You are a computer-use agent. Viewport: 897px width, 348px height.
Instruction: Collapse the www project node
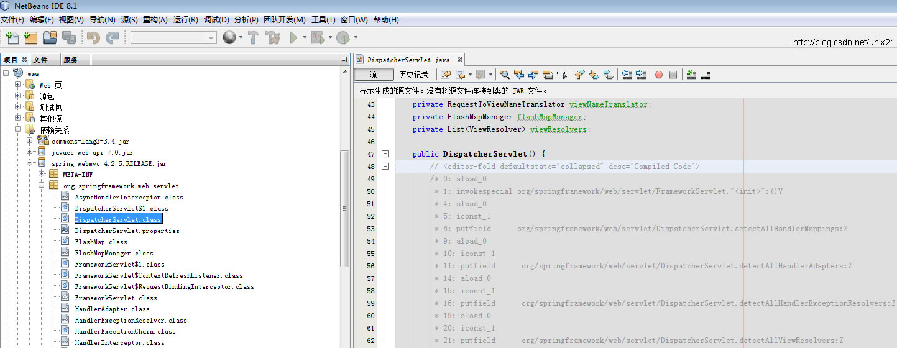pos(7,73)
